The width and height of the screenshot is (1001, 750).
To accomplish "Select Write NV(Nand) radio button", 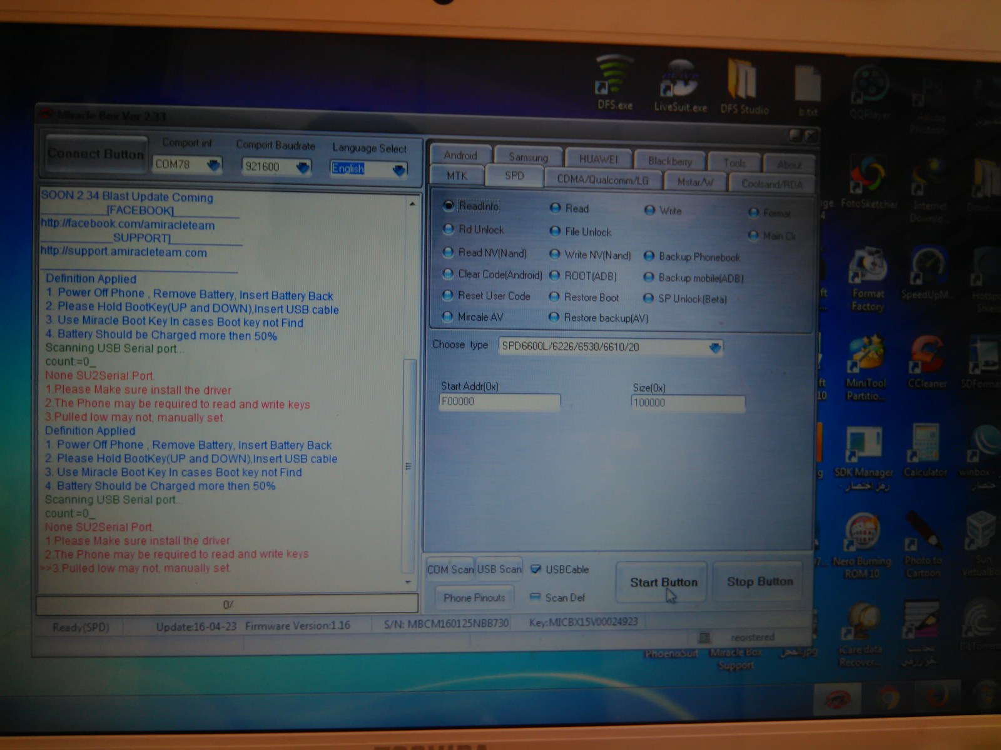I will [x=590, y=255].
